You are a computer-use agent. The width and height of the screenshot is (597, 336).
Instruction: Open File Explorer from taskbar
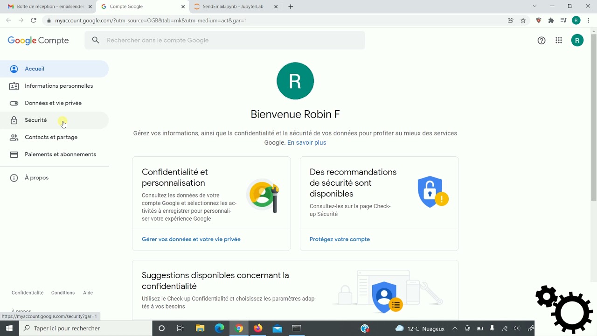200,329
